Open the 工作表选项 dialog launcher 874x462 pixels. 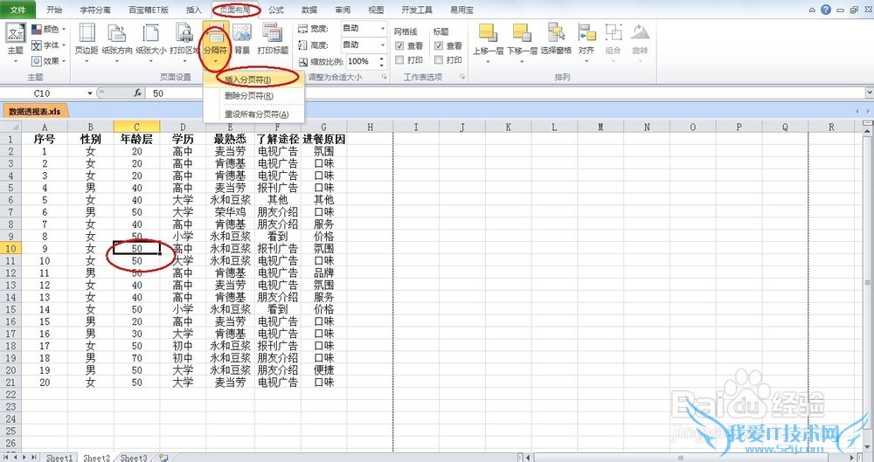(x=462, y=77)
